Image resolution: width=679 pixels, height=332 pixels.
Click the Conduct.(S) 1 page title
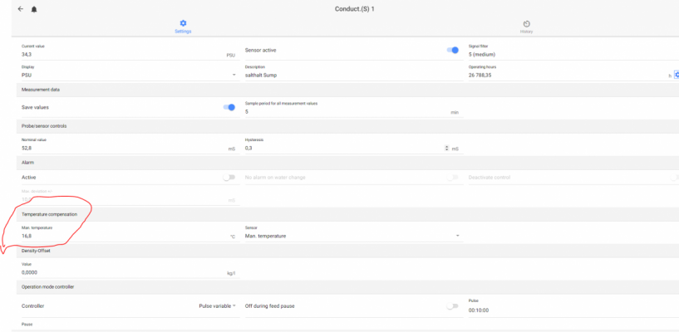point(355,9)
